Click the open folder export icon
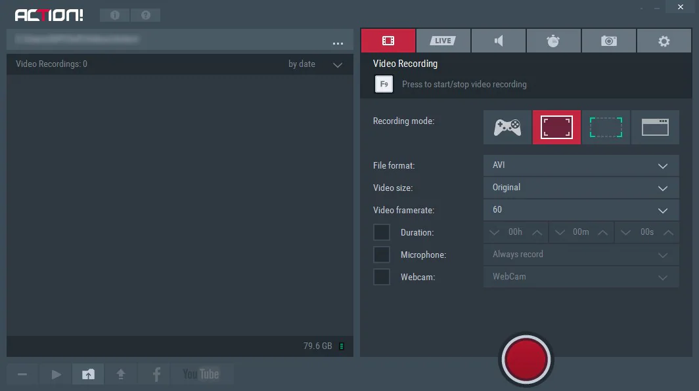Viewport: 699px width, 391px height. 88,375
